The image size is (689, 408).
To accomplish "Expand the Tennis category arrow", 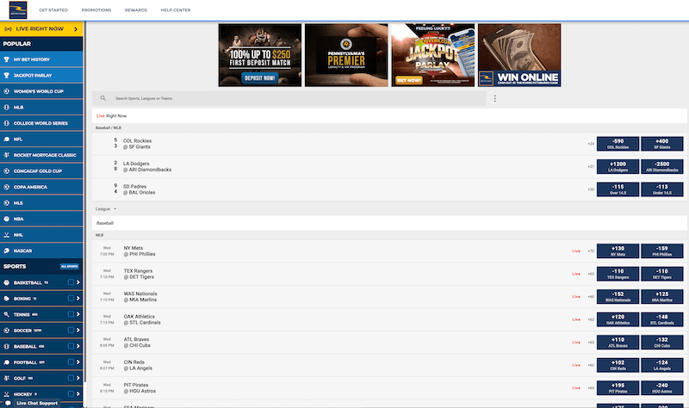I will tap(78, 314).
